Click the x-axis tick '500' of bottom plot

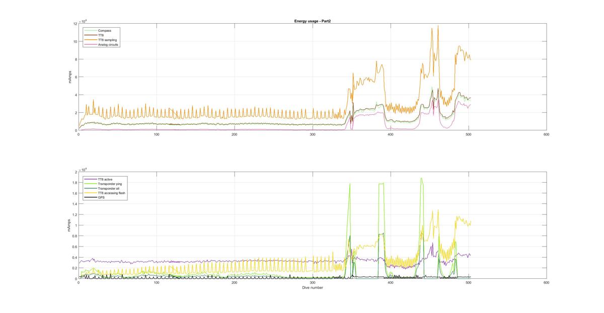(x=469, y=283)
